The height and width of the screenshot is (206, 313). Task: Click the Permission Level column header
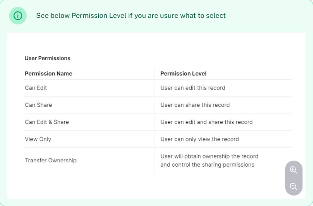183,73
